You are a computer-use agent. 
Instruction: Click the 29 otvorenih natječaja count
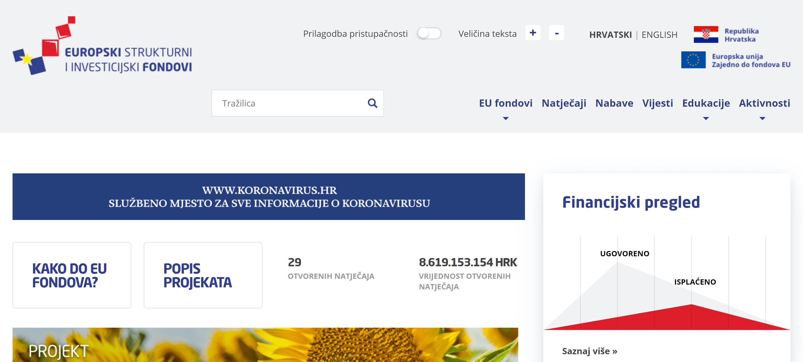click(x=331, y=268)
